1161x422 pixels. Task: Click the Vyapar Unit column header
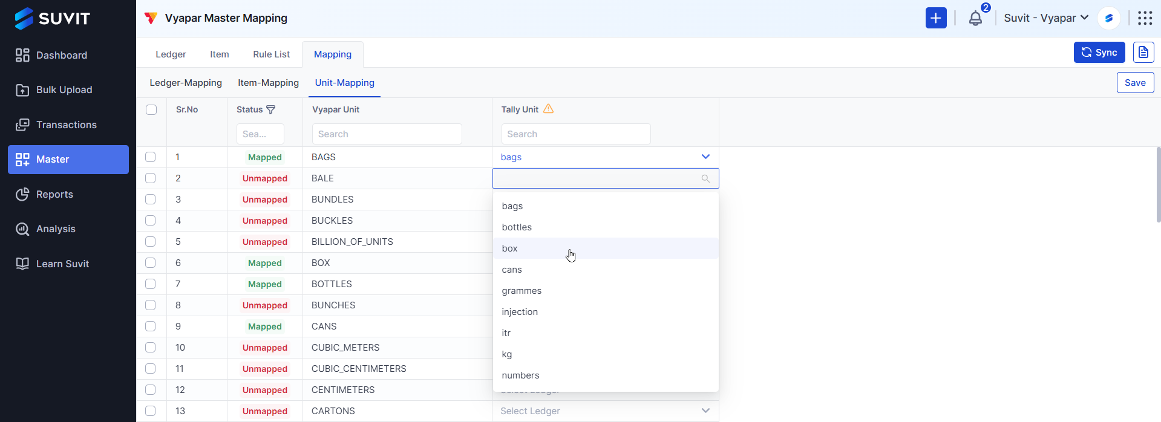tap(336, 109)
